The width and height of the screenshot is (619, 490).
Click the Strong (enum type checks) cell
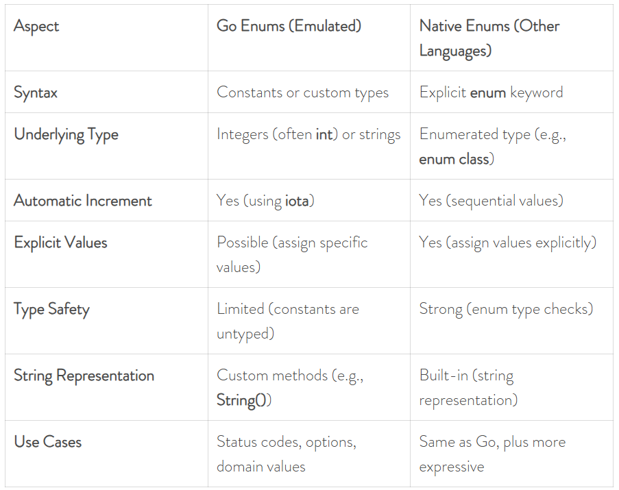pyautogui.click(x=511, y=320)
